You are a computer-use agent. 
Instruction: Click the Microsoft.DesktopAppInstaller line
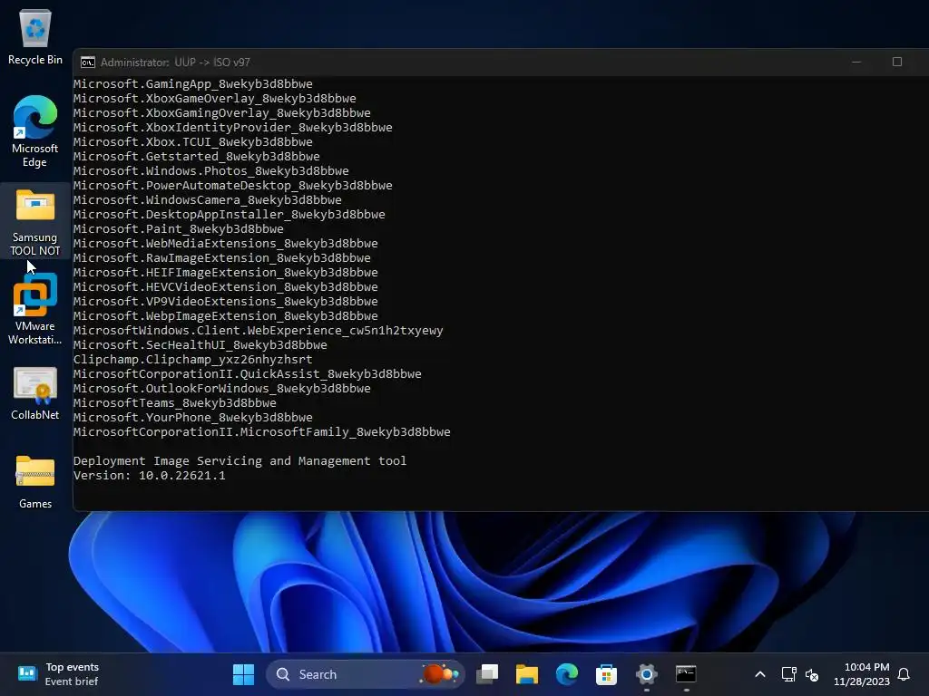230,214
